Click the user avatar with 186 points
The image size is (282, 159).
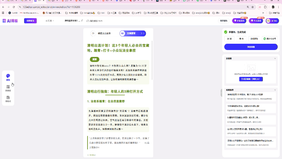pyautogui.click(x=272, y=21)
